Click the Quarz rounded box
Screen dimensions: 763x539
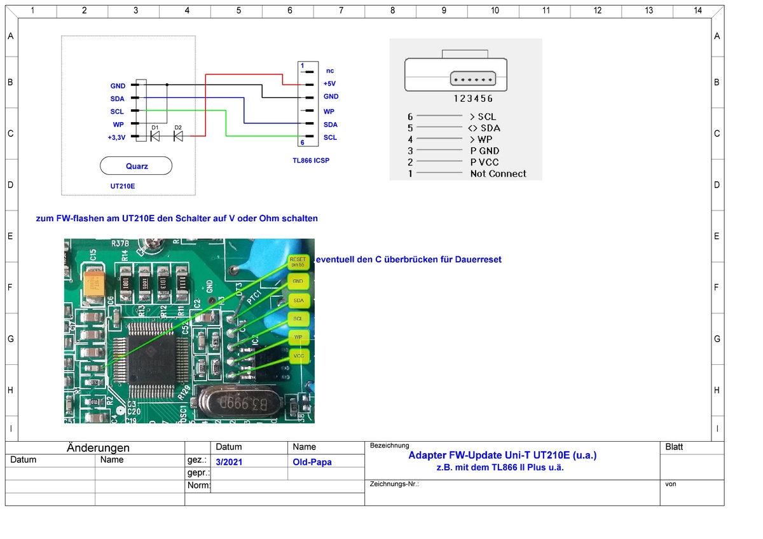pos(136,166)
